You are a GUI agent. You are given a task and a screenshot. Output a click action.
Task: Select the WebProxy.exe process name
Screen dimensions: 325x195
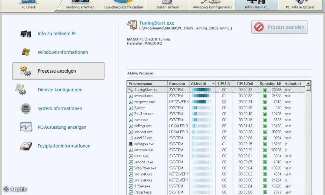145,168
